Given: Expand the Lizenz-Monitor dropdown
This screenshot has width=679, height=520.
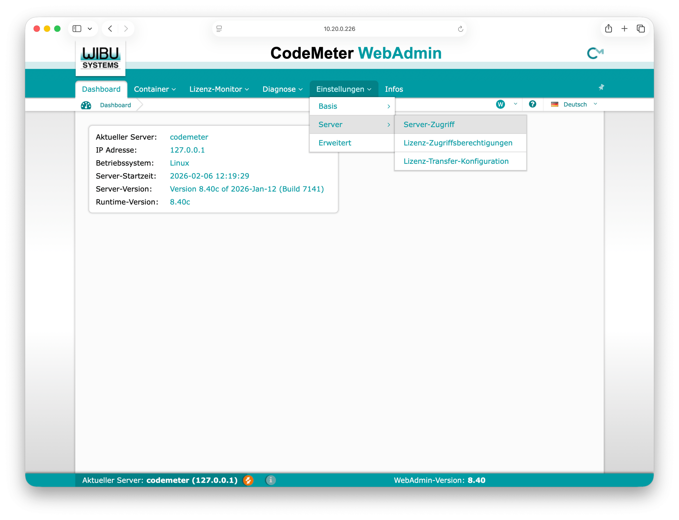Looking at the screenshot, I should point(219,89).
